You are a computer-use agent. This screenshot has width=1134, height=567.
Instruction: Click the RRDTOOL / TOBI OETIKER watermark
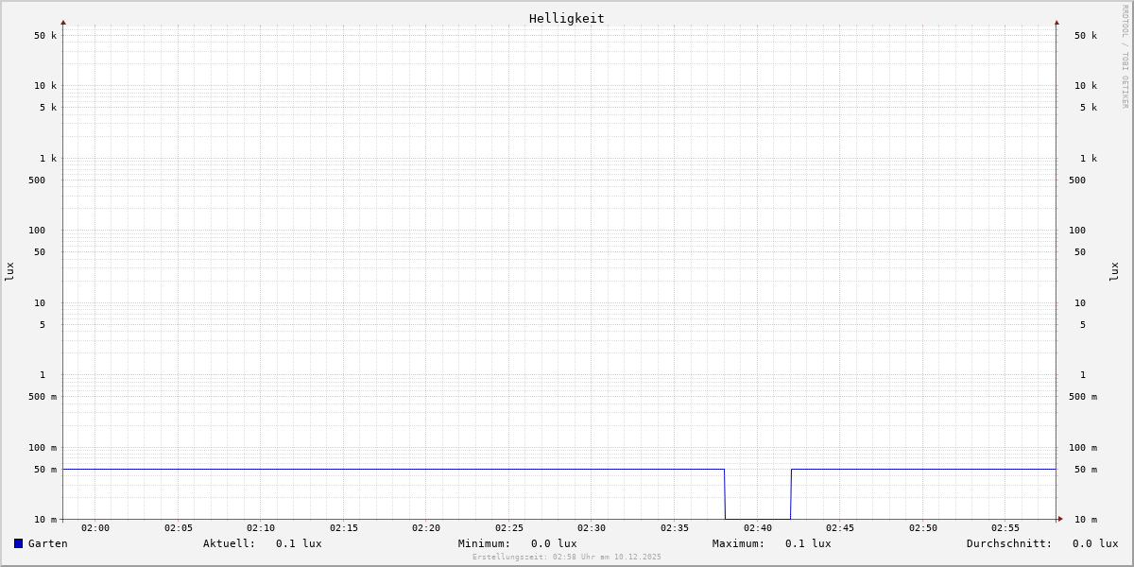(x=1125, y=57)
